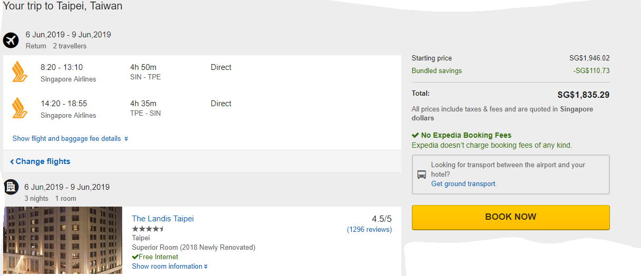Expand Show room information
The height and width of the screenshot is (276, 641).
(170, 267)
